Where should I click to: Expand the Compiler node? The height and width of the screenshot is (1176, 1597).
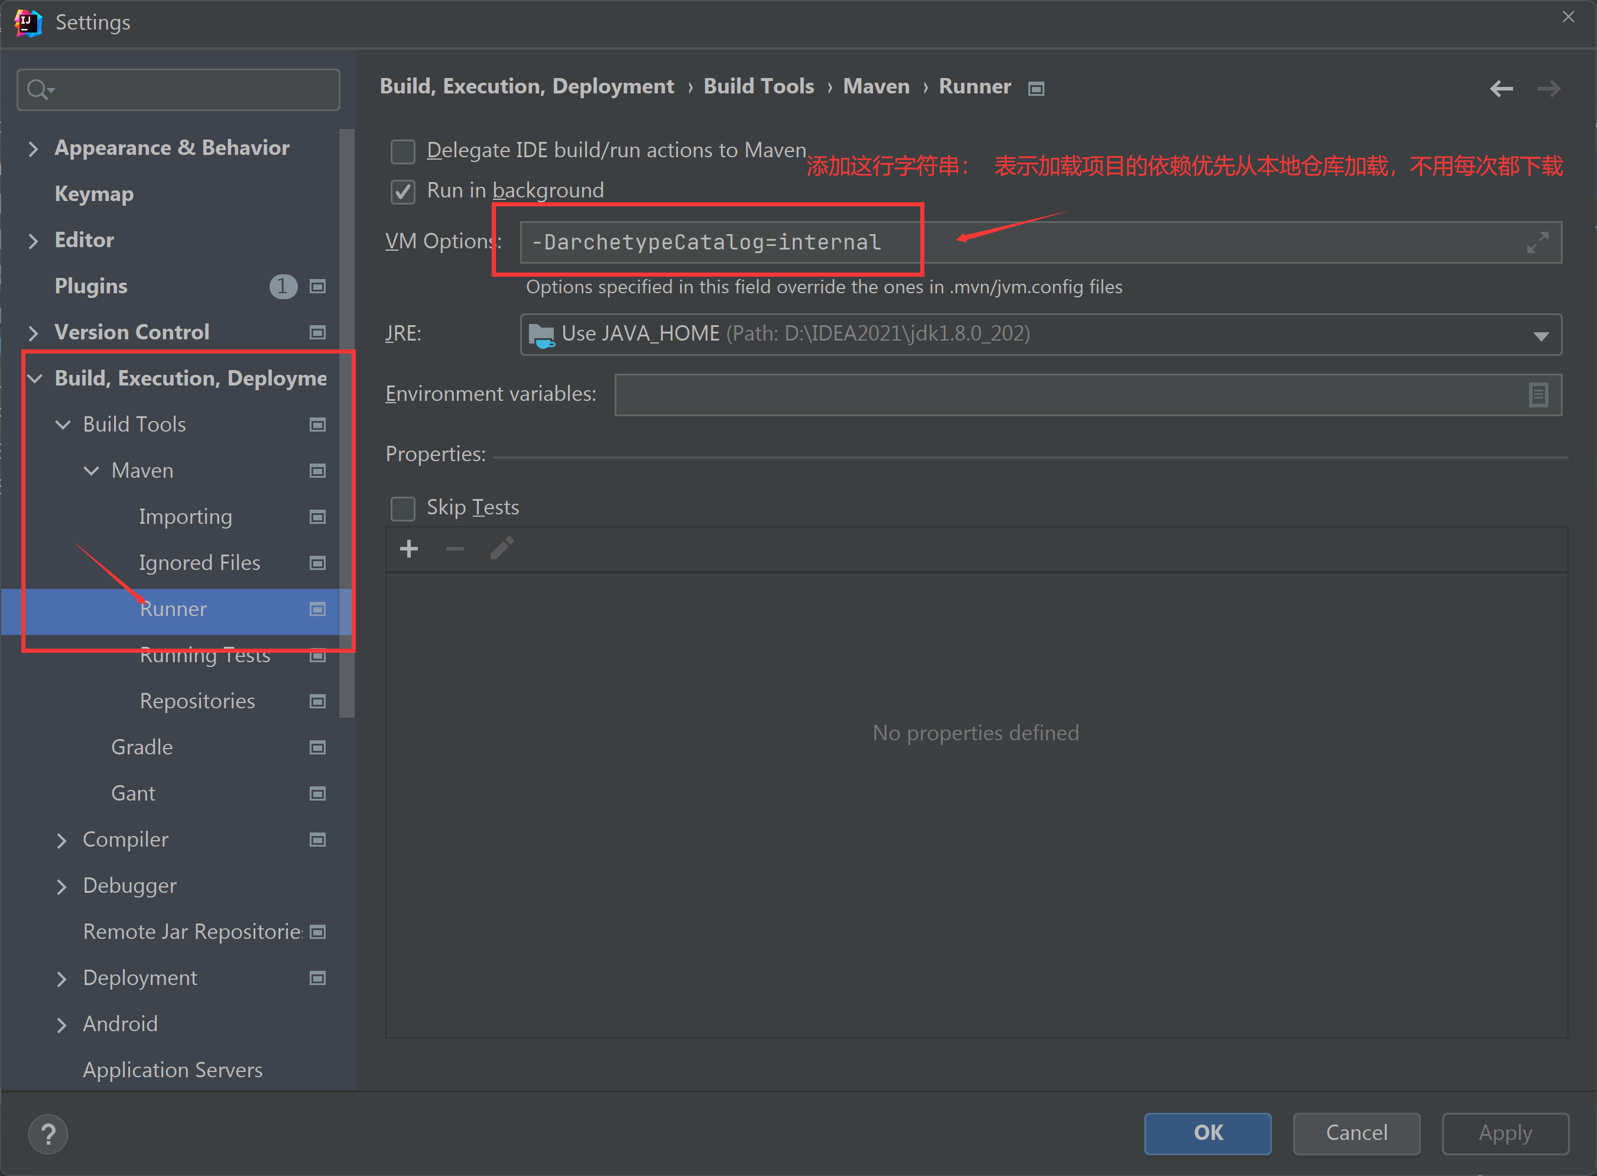[61, 840]
